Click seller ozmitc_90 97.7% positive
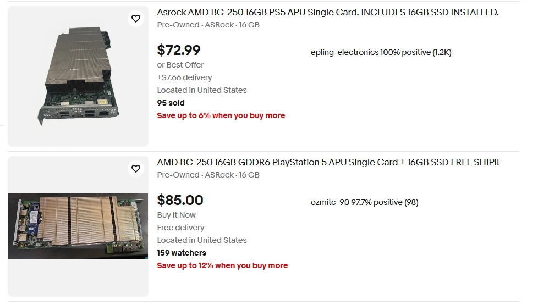 pyautogui.click(x=364, y=202)
